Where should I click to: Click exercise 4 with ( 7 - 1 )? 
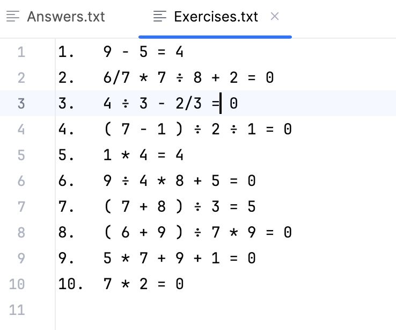(x=197, y=130)
